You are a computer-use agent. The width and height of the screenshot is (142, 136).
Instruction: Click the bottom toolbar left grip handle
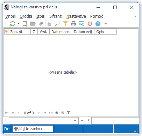coord(6,121)
